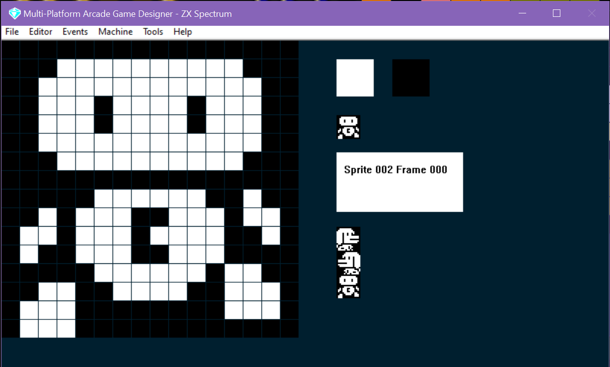Click the sprite preview above the info box
Screen dimensions: 610x367
pyautogui.click(x=348, y=127)
